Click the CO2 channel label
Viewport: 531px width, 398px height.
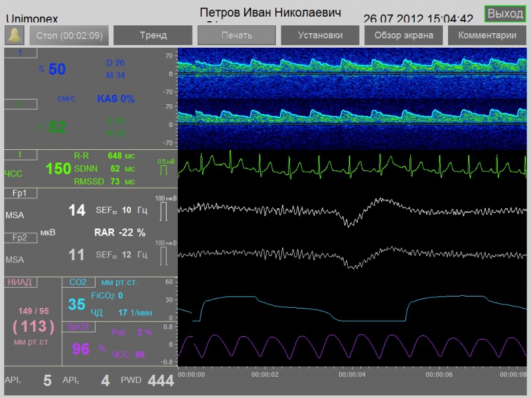point(78,282)
